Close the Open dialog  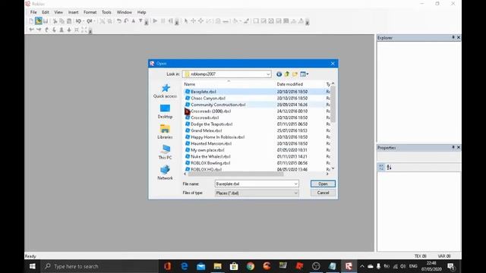(333, 64)
